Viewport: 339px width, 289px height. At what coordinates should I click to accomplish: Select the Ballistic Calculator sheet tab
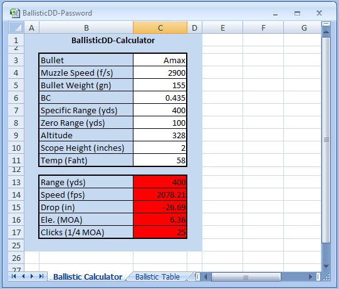point(88,276)
